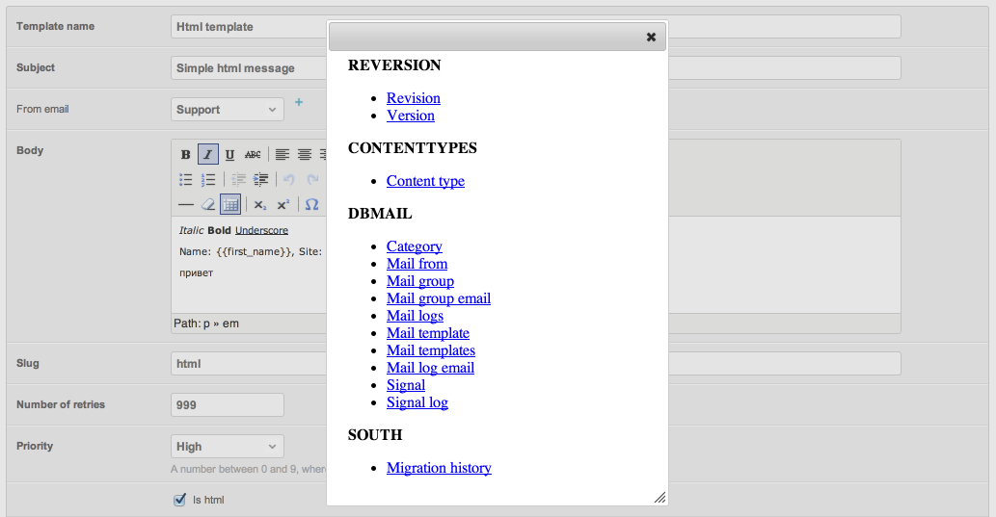Apply subscript formatting

pos(260,204)
